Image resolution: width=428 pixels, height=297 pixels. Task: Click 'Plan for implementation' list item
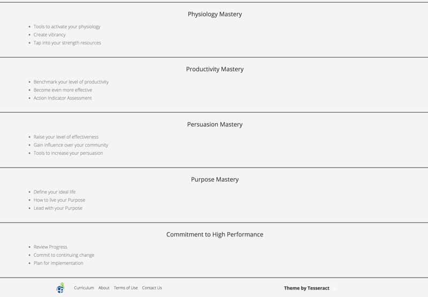pos(58,263)
